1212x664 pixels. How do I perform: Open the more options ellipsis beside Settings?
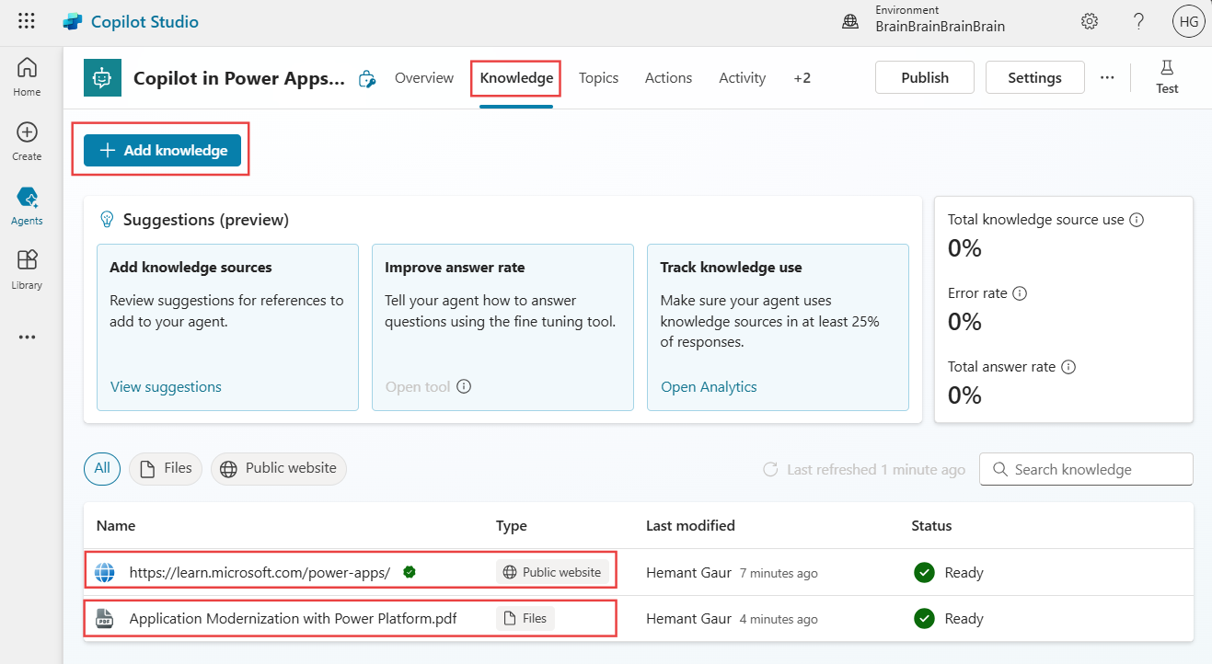(1107, 78)
